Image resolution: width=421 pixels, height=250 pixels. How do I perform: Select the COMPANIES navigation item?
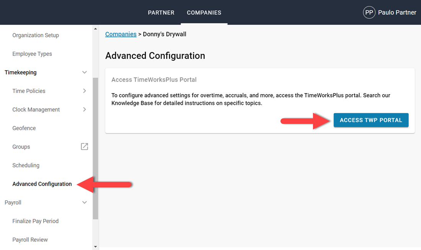coord(204,13)
